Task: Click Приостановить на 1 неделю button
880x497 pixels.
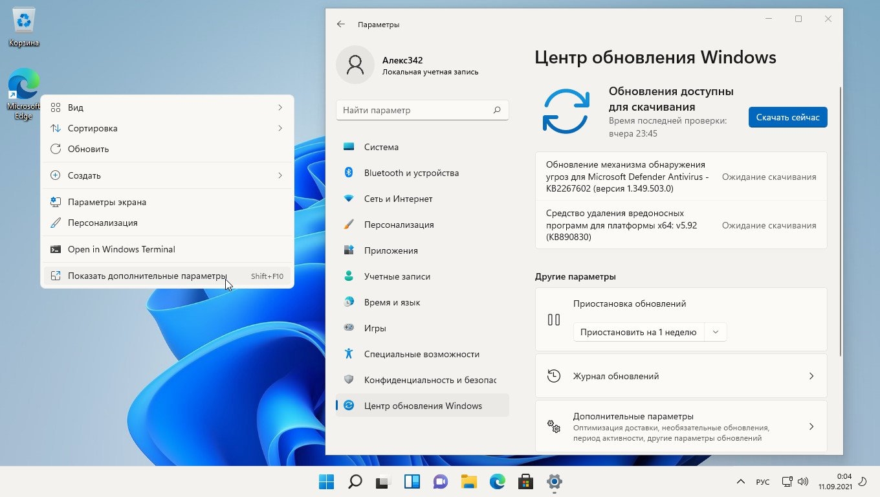Action: click(x=639, y=332)
